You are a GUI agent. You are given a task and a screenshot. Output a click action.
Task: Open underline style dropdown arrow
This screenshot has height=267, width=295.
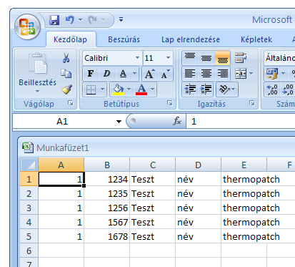134,74
